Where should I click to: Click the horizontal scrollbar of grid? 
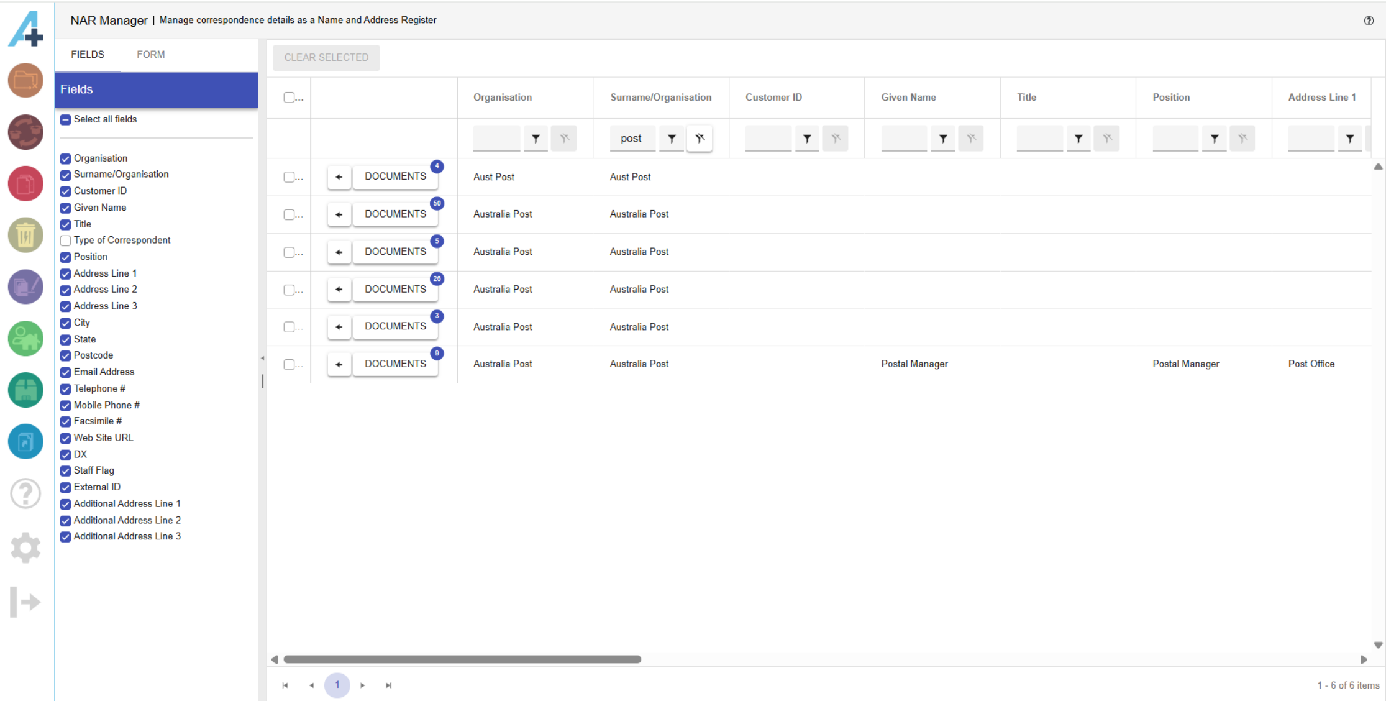(462, 659)
